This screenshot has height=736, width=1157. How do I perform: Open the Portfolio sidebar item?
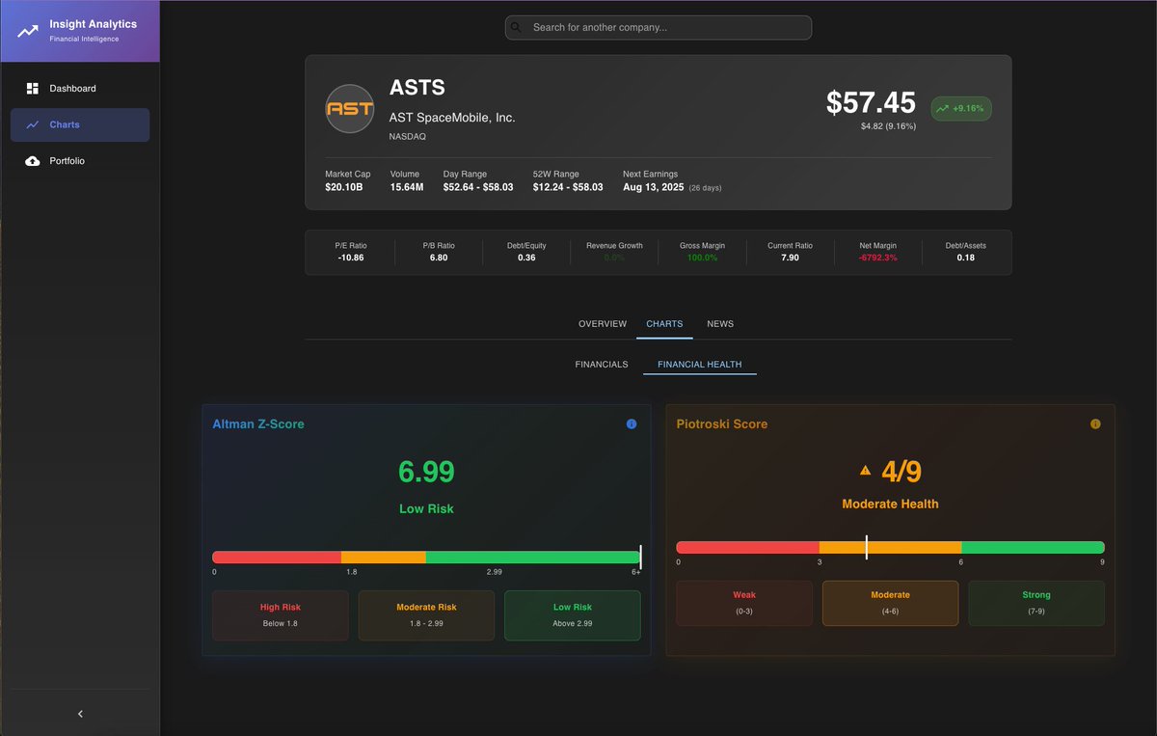(80, 161)
